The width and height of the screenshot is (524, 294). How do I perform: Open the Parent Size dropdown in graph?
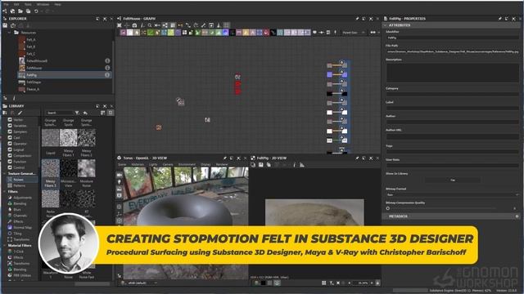pyautogui.click(x=353, y=33)
